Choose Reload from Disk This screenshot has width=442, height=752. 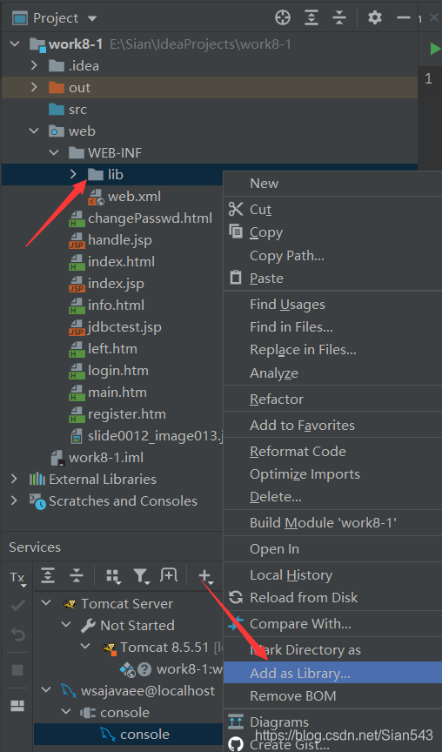[332, 598]
